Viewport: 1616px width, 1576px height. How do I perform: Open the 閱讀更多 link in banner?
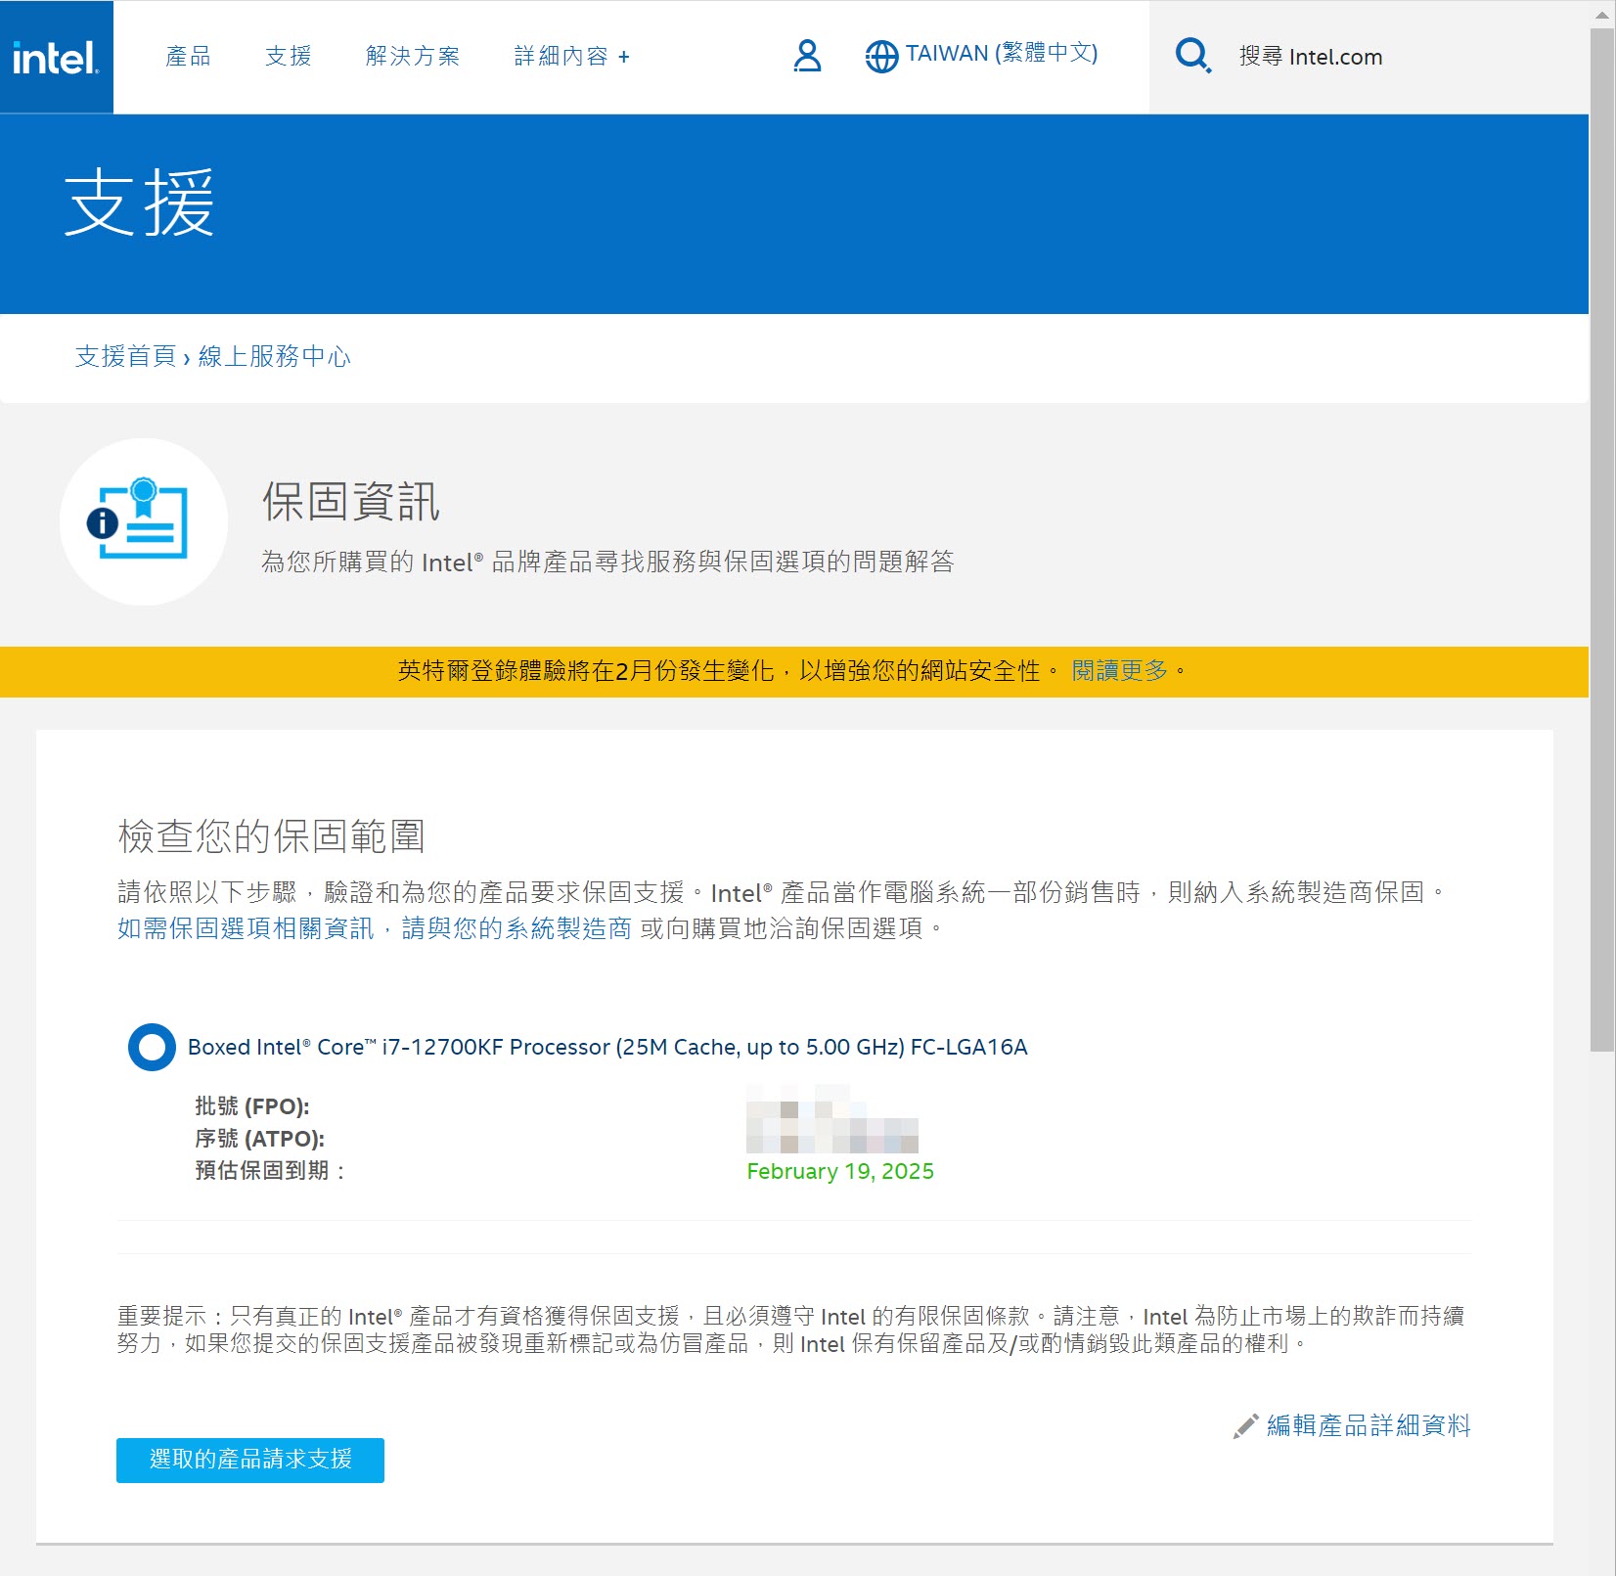click(x=1120, y=671)
